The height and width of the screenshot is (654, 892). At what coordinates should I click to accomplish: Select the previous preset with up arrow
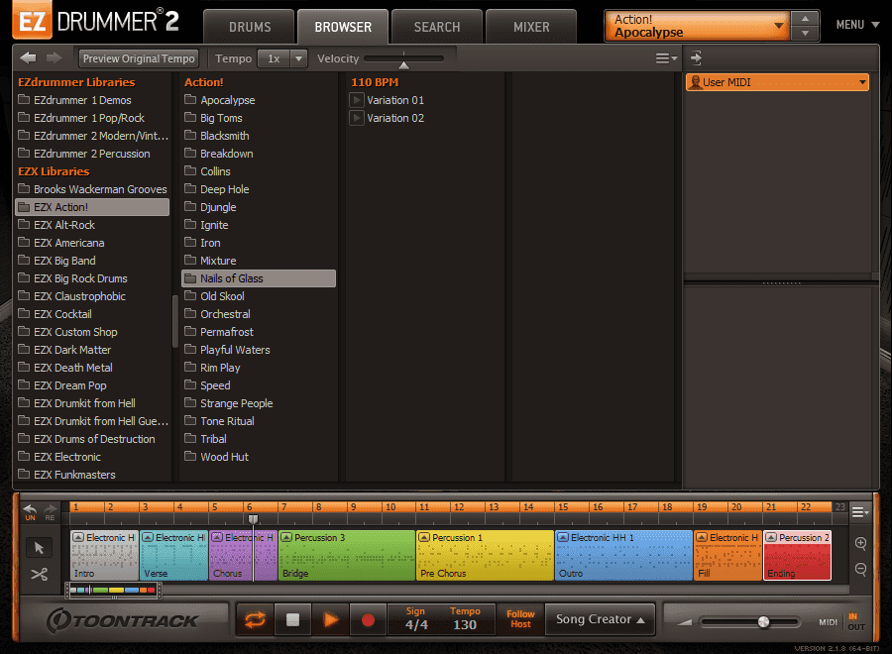coord(805,19)
